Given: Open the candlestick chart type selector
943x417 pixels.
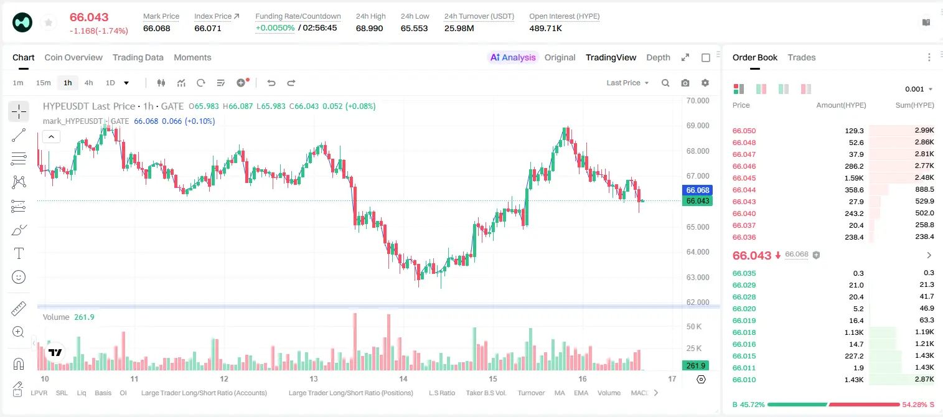Looking at the screenshot, I should tap(161, 83).
